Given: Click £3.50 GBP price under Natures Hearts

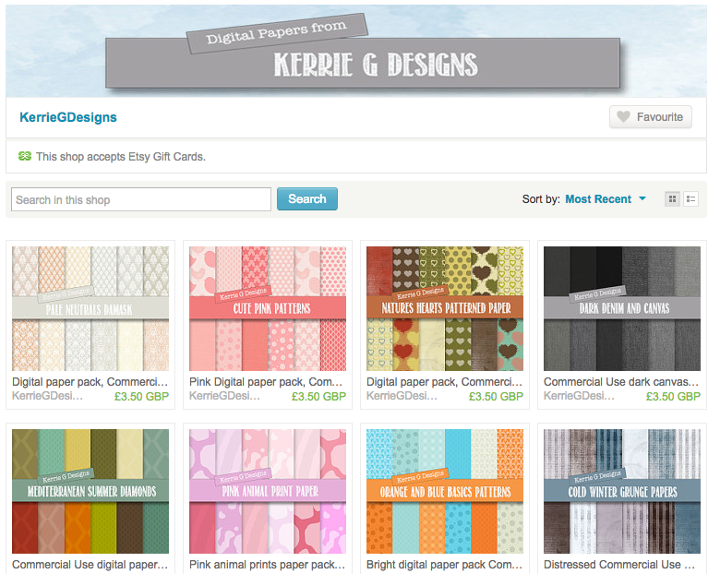Looking at the screenshot, I should (x=496, y=397).
